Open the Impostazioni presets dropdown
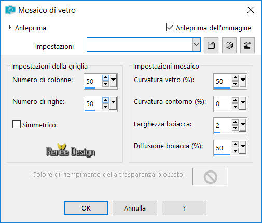The image size is (262, 223). pos(196,45)
